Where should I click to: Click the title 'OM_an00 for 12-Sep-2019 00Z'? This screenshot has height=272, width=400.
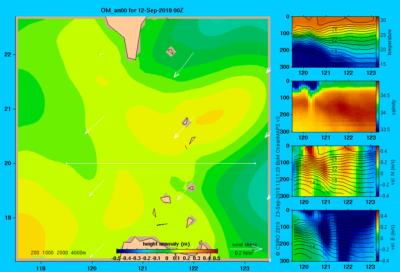142,10
